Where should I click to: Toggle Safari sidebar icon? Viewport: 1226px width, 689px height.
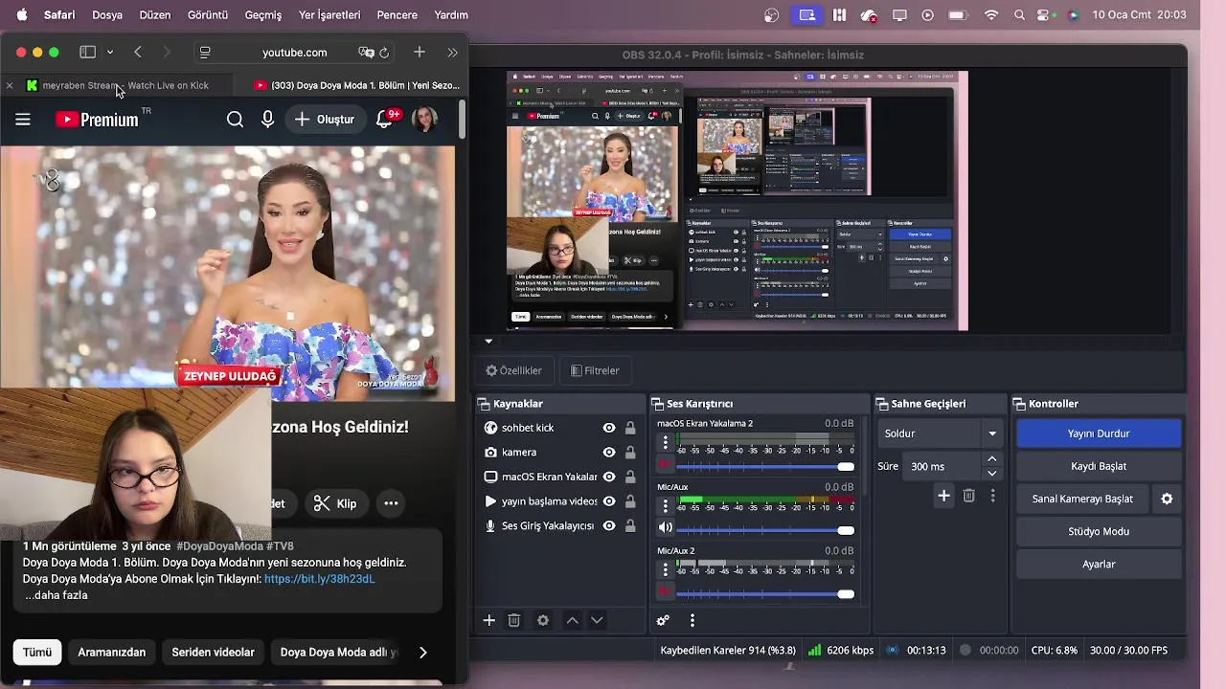pyautogui.click(x=87, y=52)
